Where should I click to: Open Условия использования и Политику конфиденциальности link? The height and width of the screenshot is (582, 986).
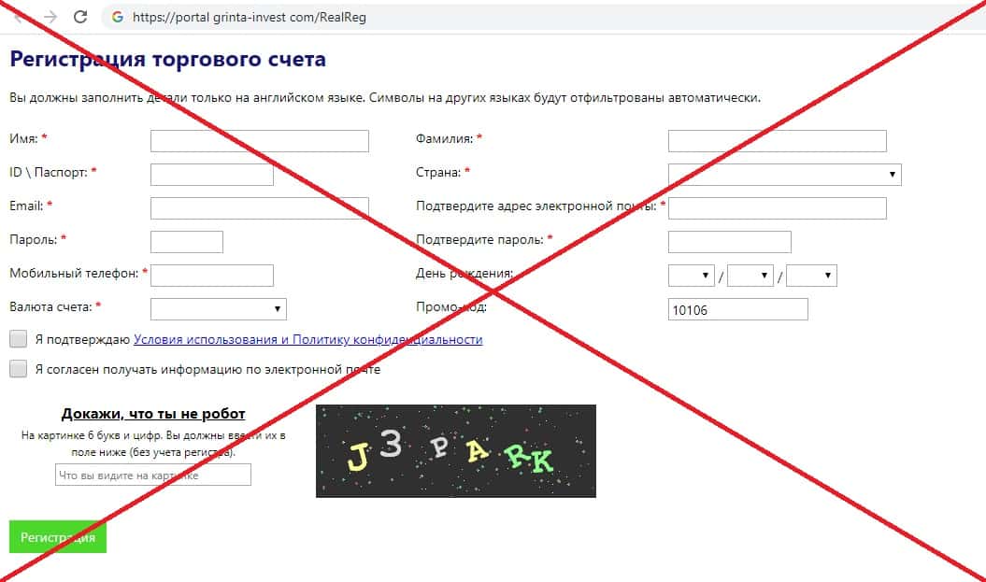point(308,339)
